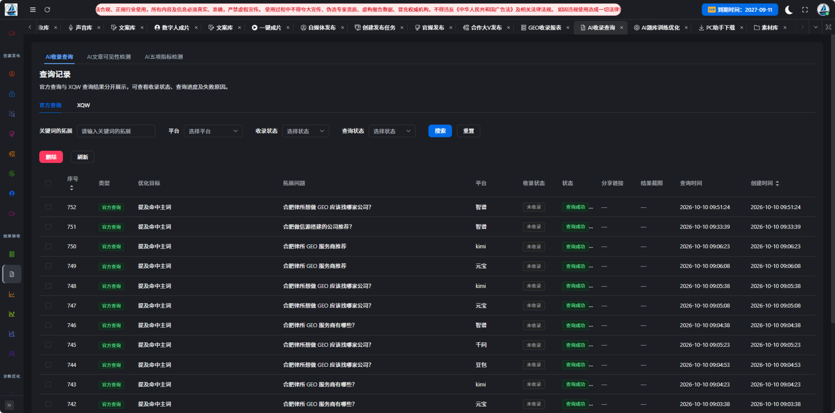Click the 刷新 button

coord(82,157)
